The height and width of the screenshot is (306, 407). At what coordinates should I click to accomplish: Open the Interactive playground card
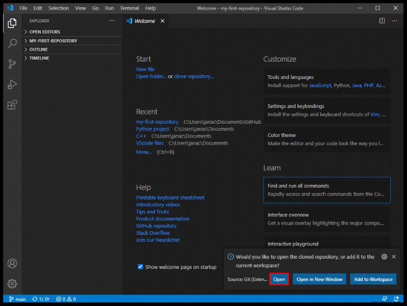327,242
